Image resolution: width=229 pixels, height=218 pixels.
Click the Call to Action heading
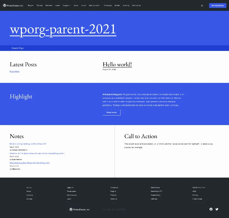coord(141,136)
